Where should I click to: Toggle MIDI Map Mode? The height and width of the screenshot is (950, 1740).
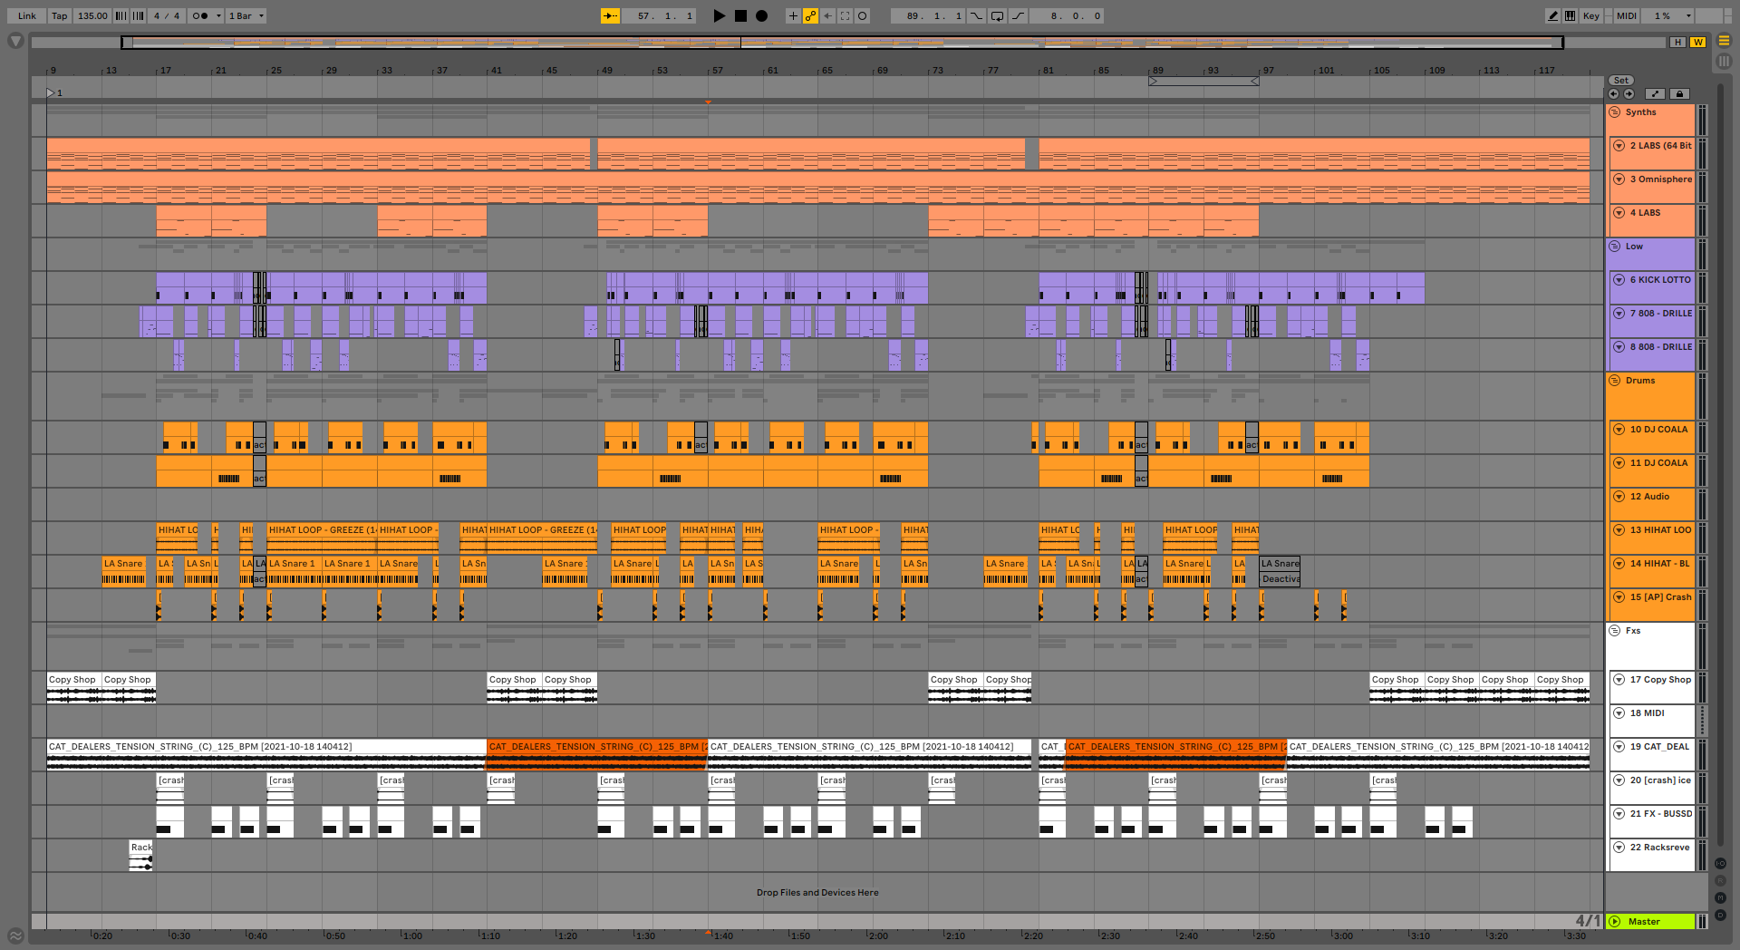click(1627, 15)
